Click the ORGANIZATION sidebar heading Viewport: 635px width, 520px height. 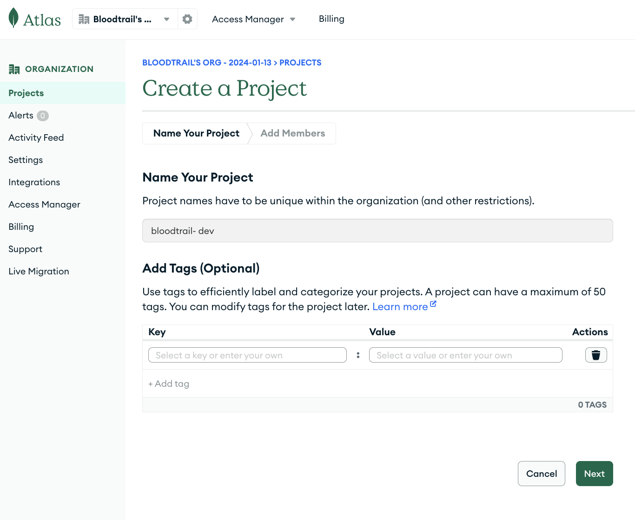click(59, 69)
